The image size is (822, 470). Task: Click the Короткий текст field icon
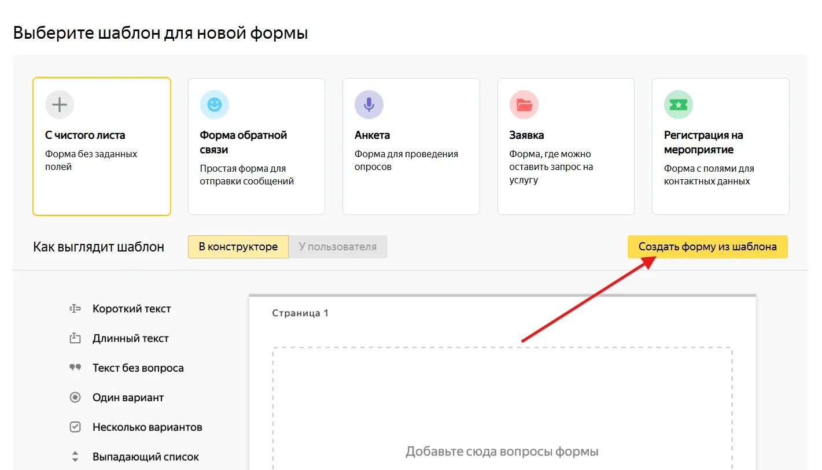(x=75, y=309)
